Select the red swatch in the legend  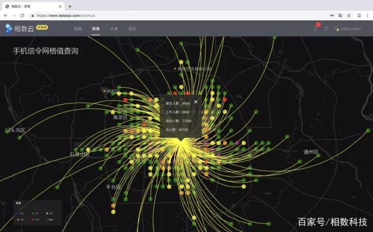pyautogui.click(x=33, y=219)
